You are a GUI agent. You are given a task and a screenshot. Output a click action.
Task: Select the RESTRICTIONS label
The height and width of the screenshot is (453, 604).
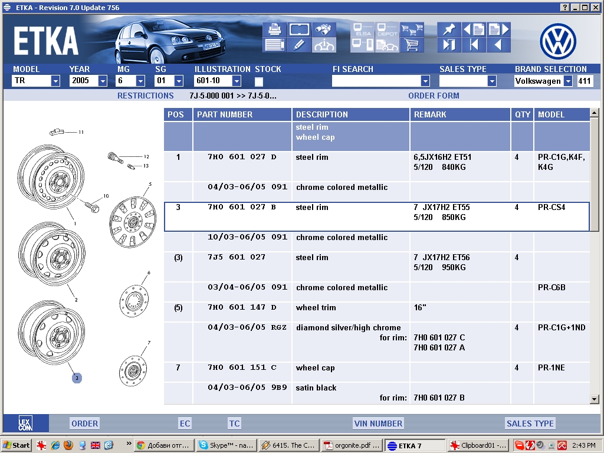[145, 96]
